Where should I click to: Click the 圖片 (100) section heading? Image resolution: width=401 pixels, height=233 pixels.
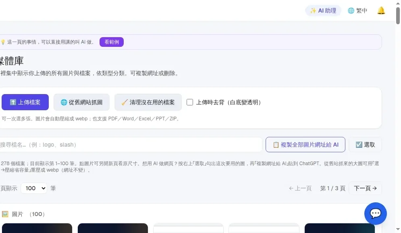pos(23,214)
